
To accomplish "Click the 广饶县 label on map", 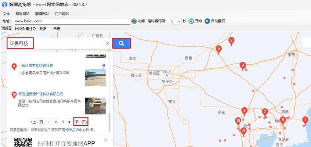I will 97,36.
